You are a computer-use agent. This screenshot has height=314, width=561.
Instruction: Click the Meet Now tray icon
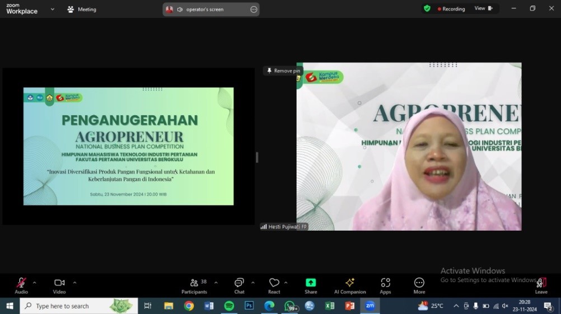coord(466,306)
